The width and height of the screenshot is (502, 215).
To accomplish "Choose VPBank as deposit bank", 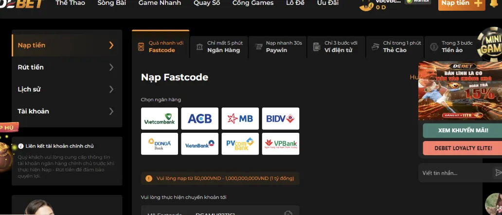I will click(x=280, y=144).
